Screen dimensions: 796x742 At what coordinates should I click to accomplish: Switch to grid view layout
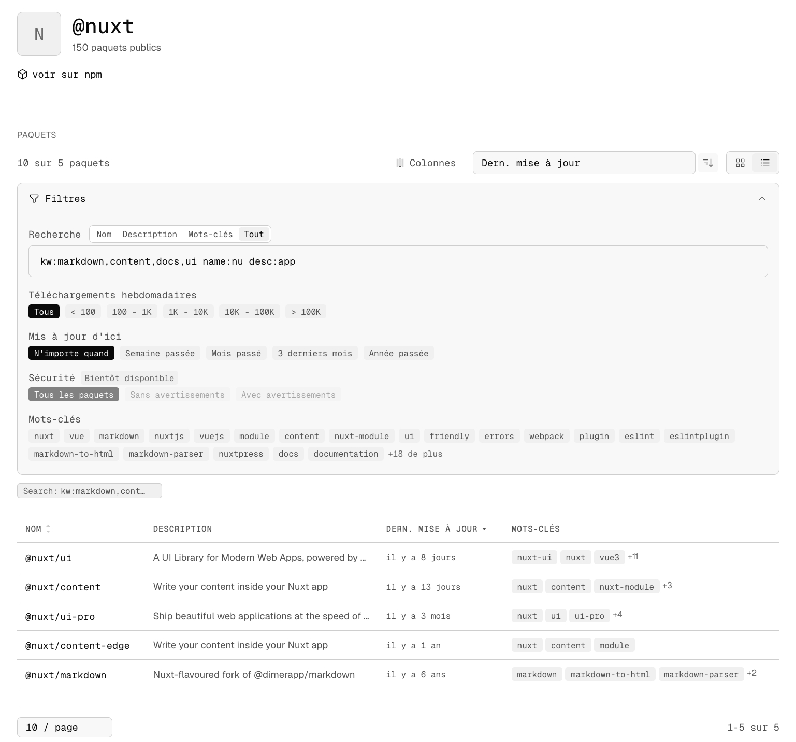(x=740, y=163)
